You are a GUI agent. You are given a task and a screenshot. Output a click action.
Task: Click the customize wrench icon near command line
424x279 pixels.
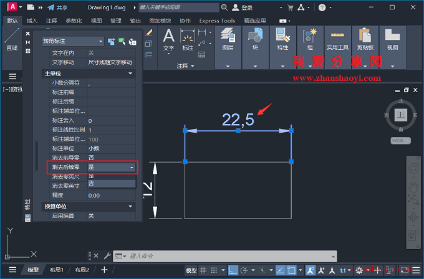[107, 255]
